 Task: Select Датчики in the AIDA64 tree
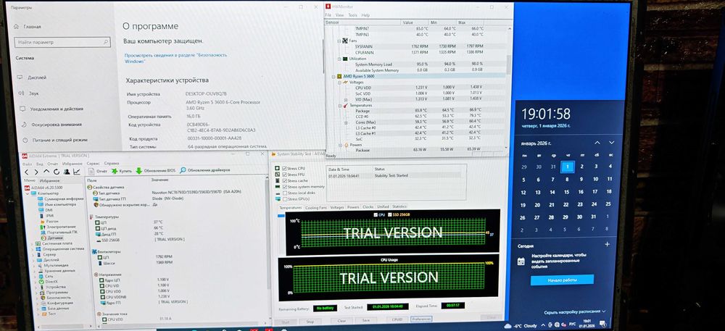coord(51,238)
